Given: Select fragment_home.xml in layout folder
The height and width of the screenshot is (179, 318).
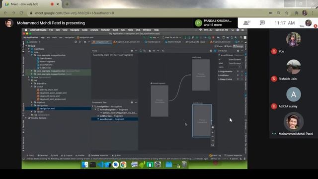Looking at the screenshot, I should (x=48, y=96).
